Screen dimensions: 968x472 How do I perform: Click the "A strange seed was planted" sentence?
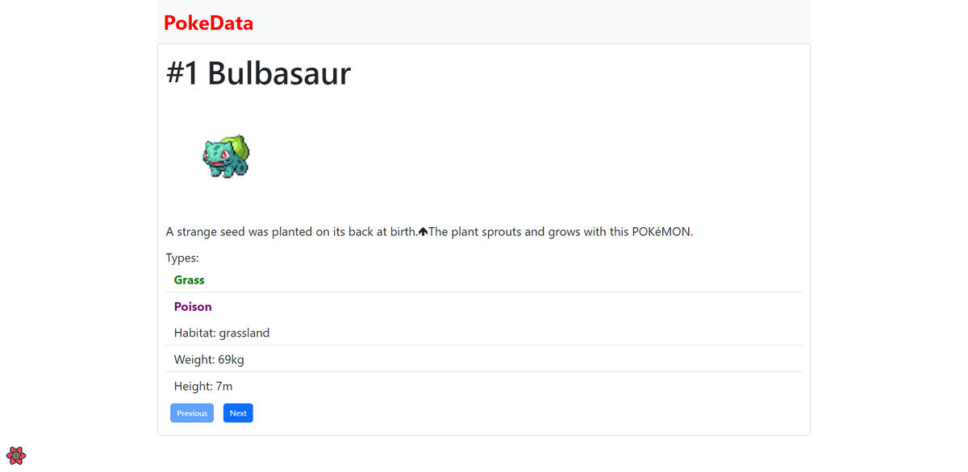pyautogui.click(x=292, y=232)
